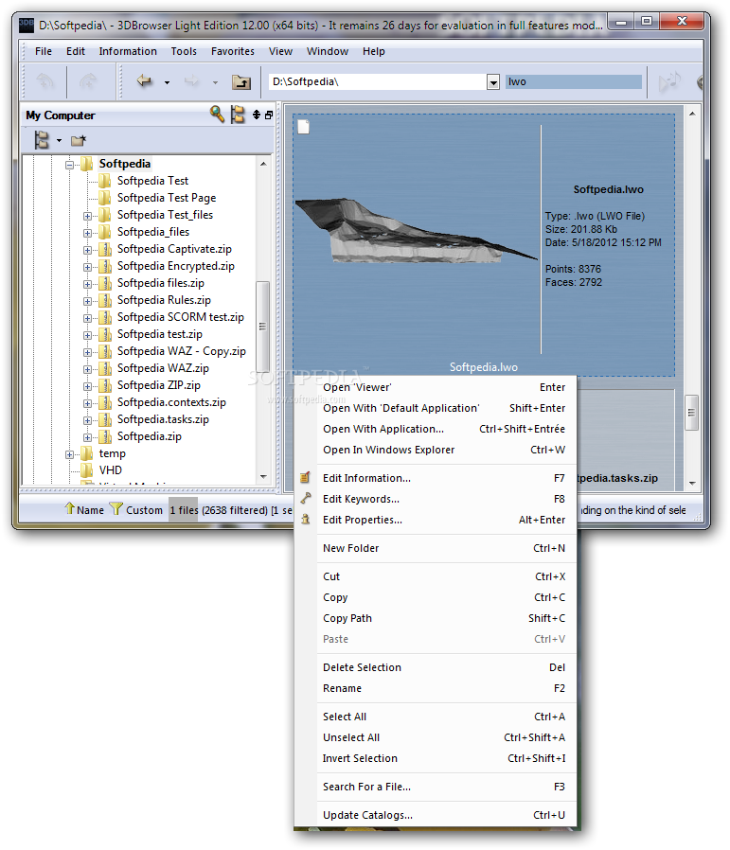
Task: Select Softpedia SCORM test.zip in tree
Action: coord(181,317)
